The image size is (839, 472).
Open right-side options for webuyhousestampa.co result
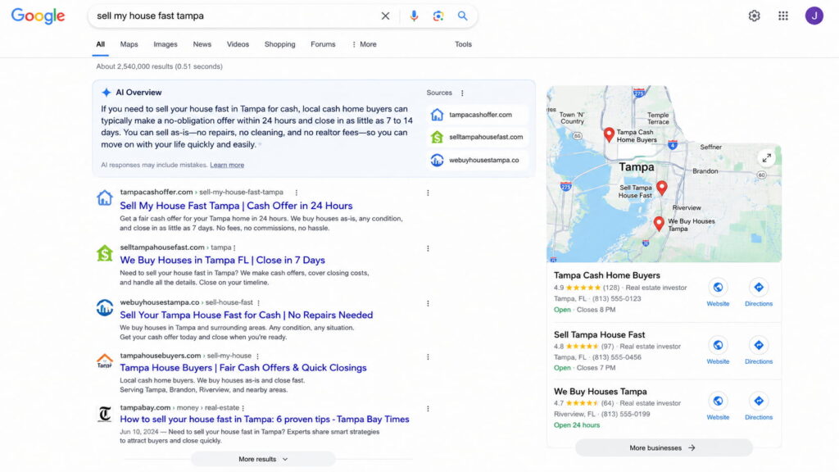(x=428, y=303)
